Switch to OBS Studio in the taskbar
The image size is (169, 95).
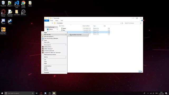50,93
